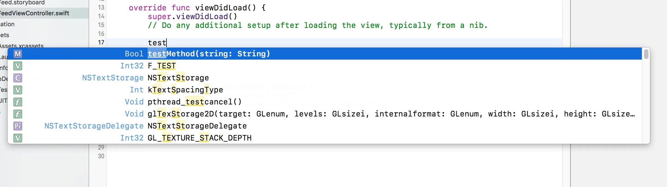Click the V icon for GL_TEXTURE_STACK_DEPTH
Viewport: 667px width, 187px height.
pos(18,138)
